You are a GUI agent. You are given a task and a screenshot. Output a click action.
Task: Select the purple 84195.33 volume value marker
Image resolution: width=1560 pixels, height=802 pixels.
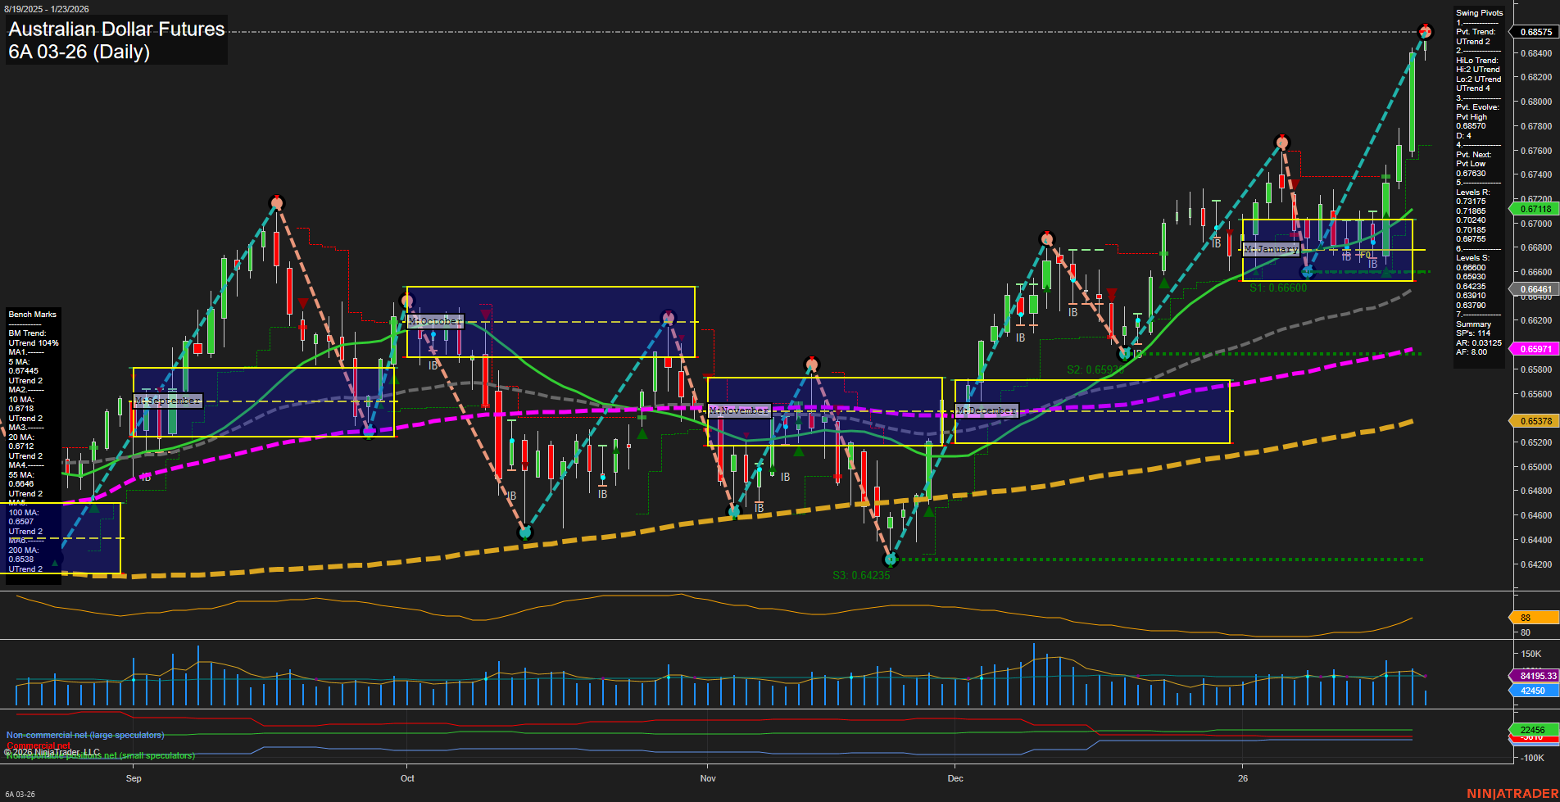(1537, 676)
